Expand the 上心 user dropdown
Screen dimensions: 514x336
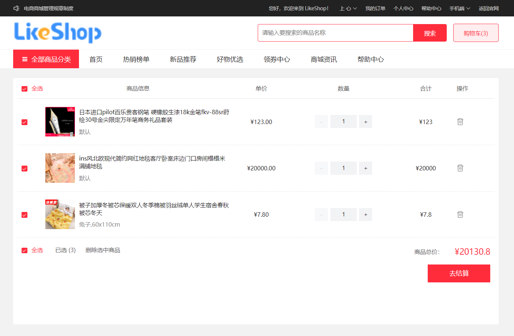tap(348, 8)
